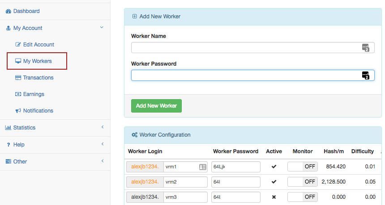Expand the Other sidebar section

[x=102, y=161]
